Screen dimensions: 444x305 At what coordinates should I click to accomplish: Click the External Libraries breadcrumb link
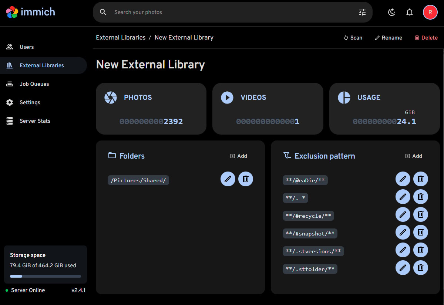[x=121, y=37]
